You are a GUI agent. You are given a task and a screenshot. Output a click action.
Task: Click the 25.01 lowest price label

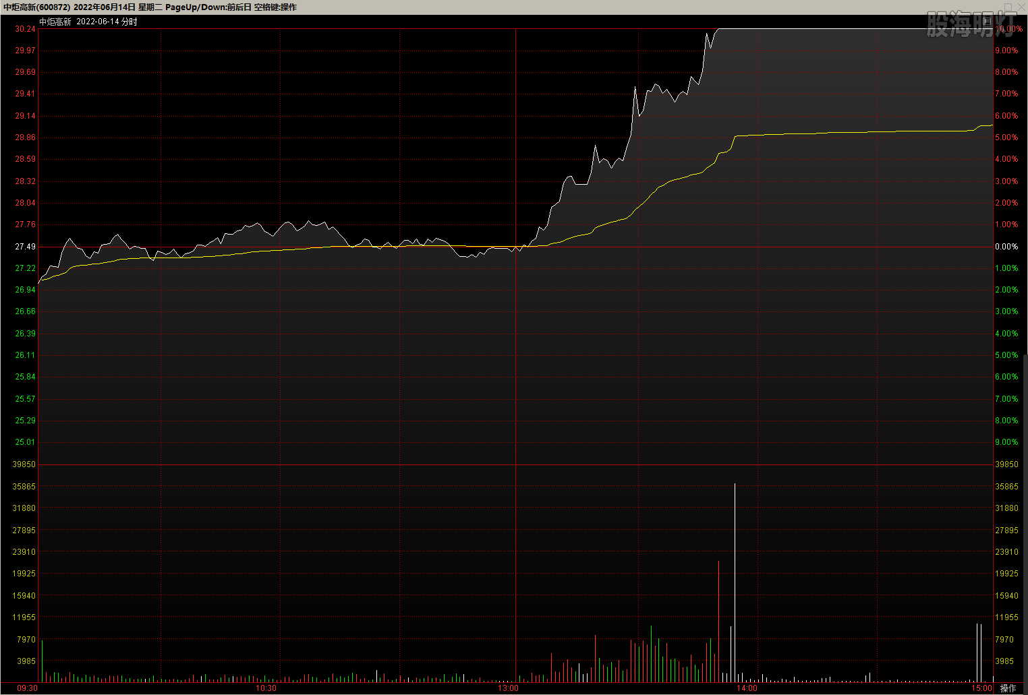(26, 442)
